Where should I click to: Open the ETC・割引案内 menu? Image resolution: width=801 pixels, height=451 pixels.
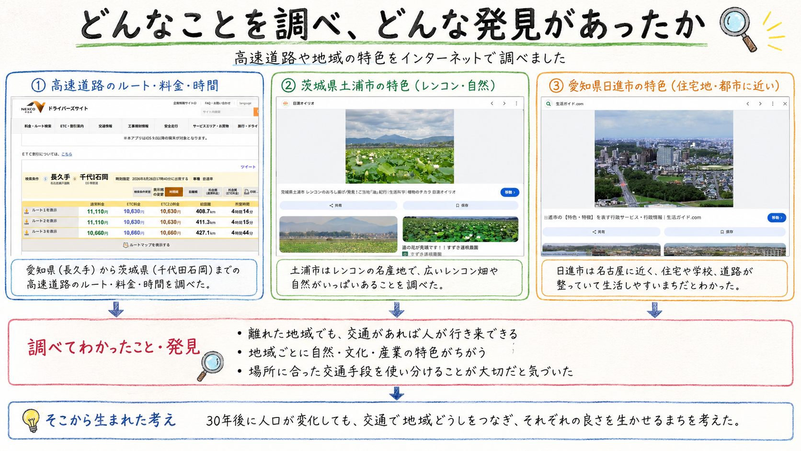(x=72, y=126)
